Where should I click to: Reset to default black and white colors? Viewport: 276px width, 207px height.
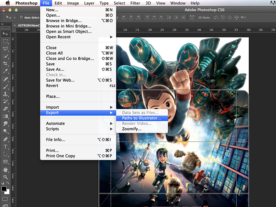click(x=2, y=183)
